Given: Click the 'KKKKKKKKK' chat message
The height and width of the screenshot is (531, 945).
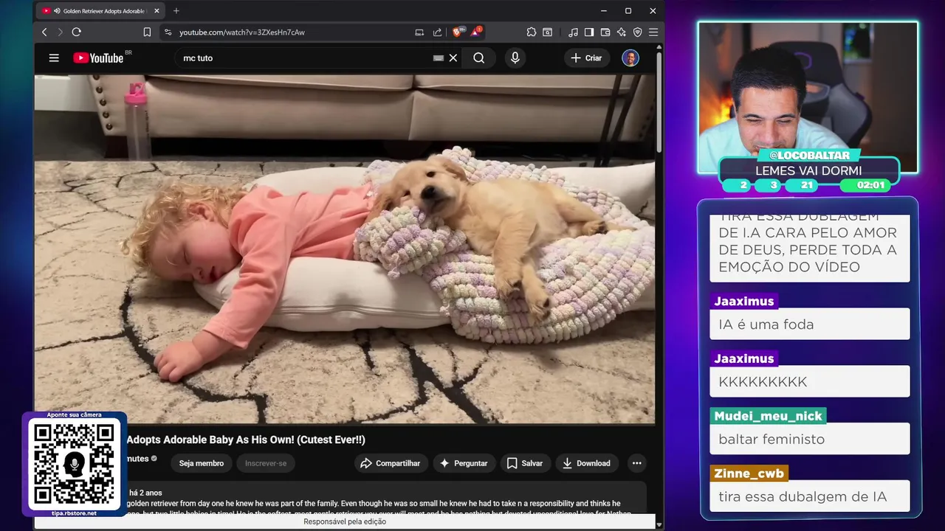Looking at the screenshot, I should 810,382.
